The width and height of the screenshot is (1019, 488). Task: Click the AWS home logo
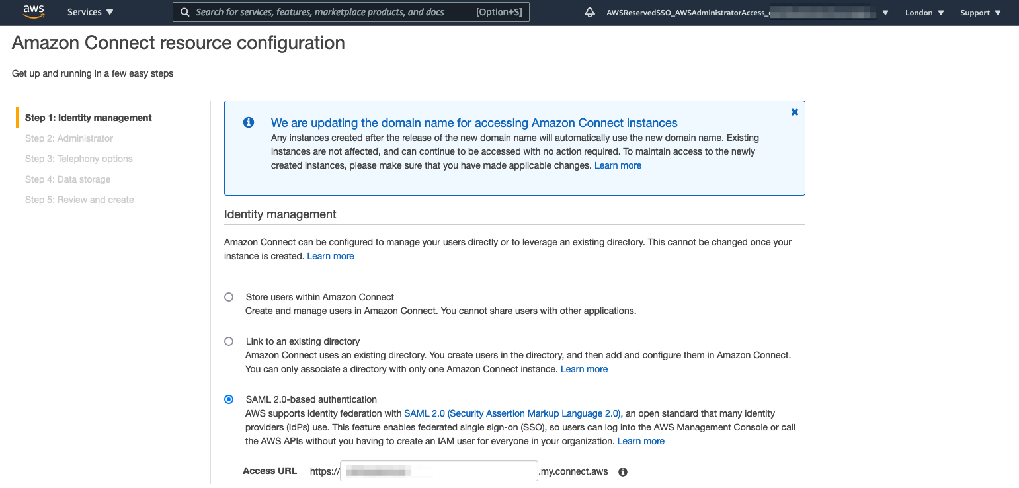coord(33,11)
